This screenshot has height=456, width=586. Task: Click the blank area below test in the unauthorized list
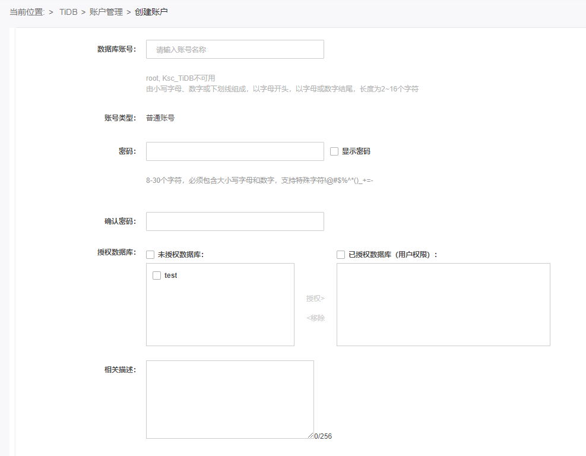[x=220, y=315]
